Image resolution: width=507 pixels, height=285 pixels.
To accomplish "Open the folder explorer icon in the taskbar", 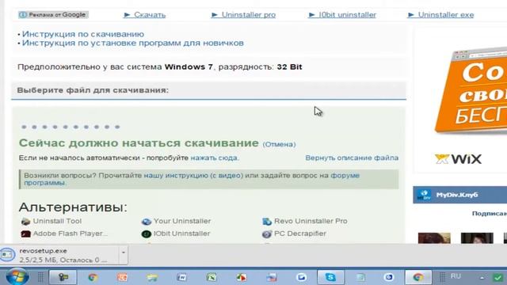I will pos(152,277).
